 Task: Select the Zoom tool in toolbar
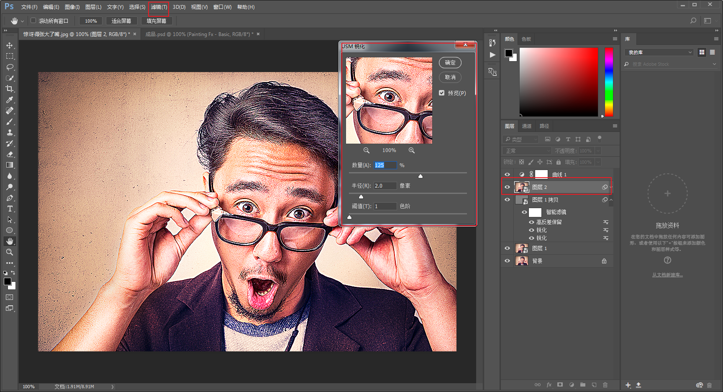point(10,252)
